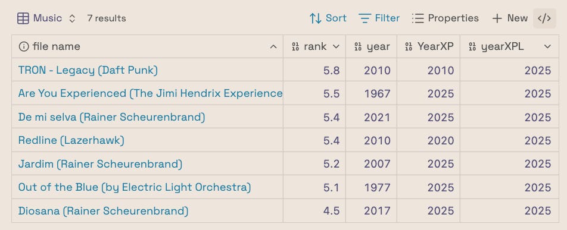Toggle the code view icon
This screenshot has width=567, height=230.
pos(544,18)
